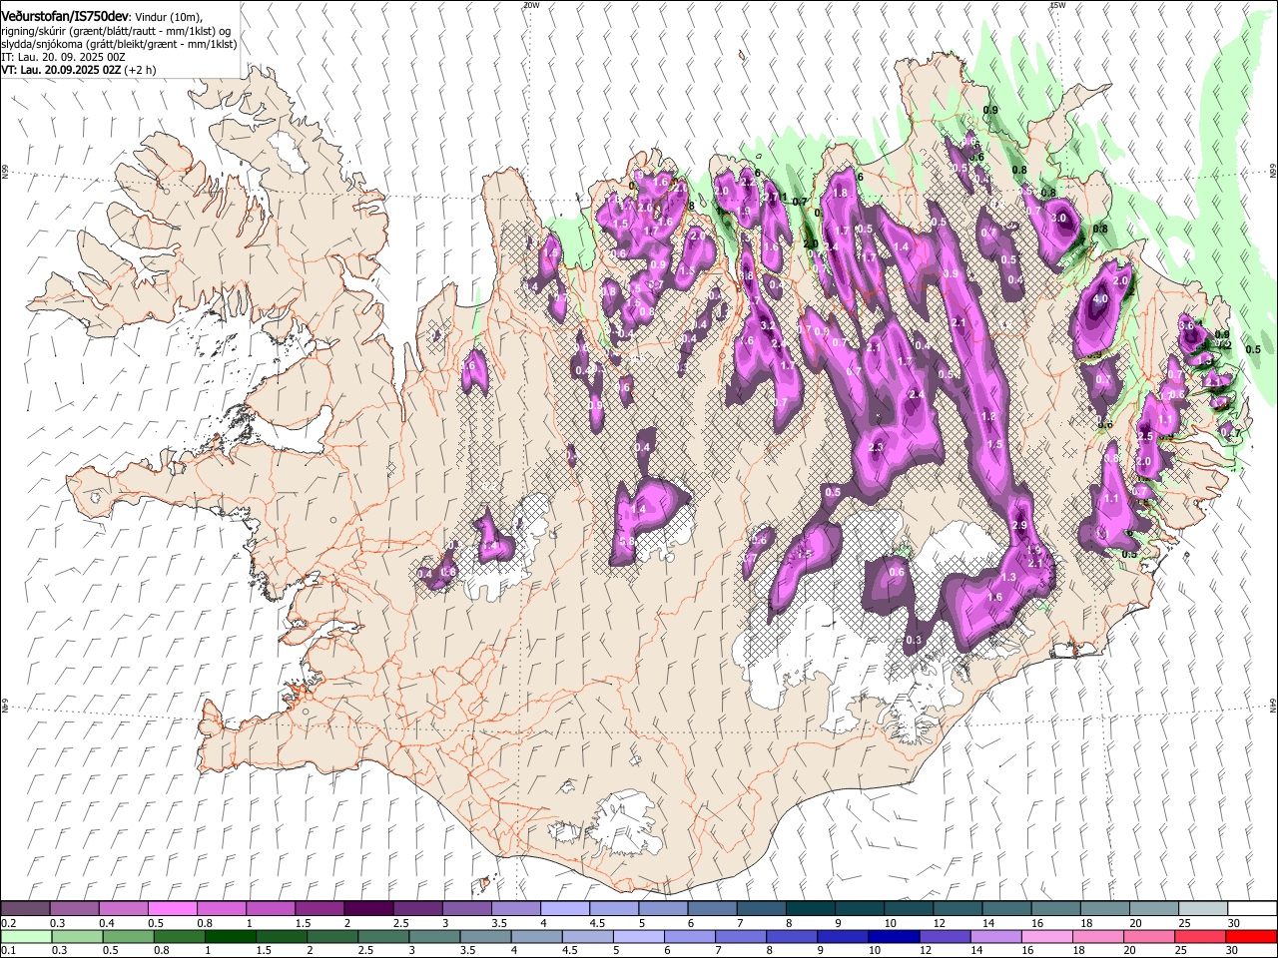Click the '0.2' label in upper legend row

[x=8, y=922]
